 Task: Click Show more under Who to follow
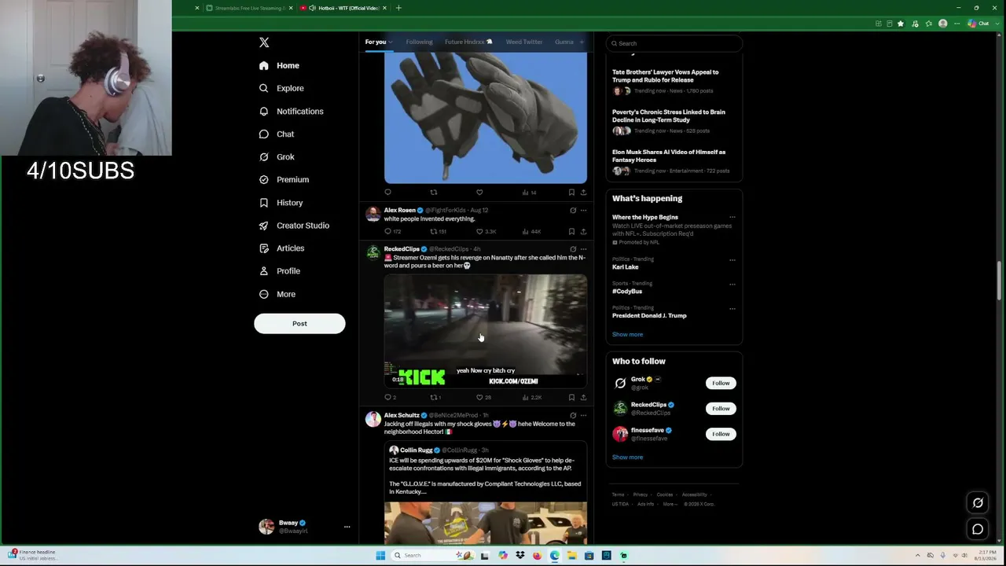coord(627,457)
